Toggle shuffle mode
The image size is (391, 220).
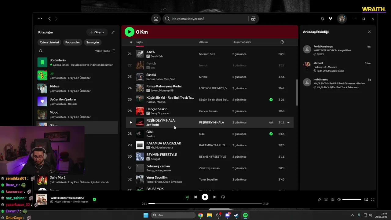(x=187, y=197)
